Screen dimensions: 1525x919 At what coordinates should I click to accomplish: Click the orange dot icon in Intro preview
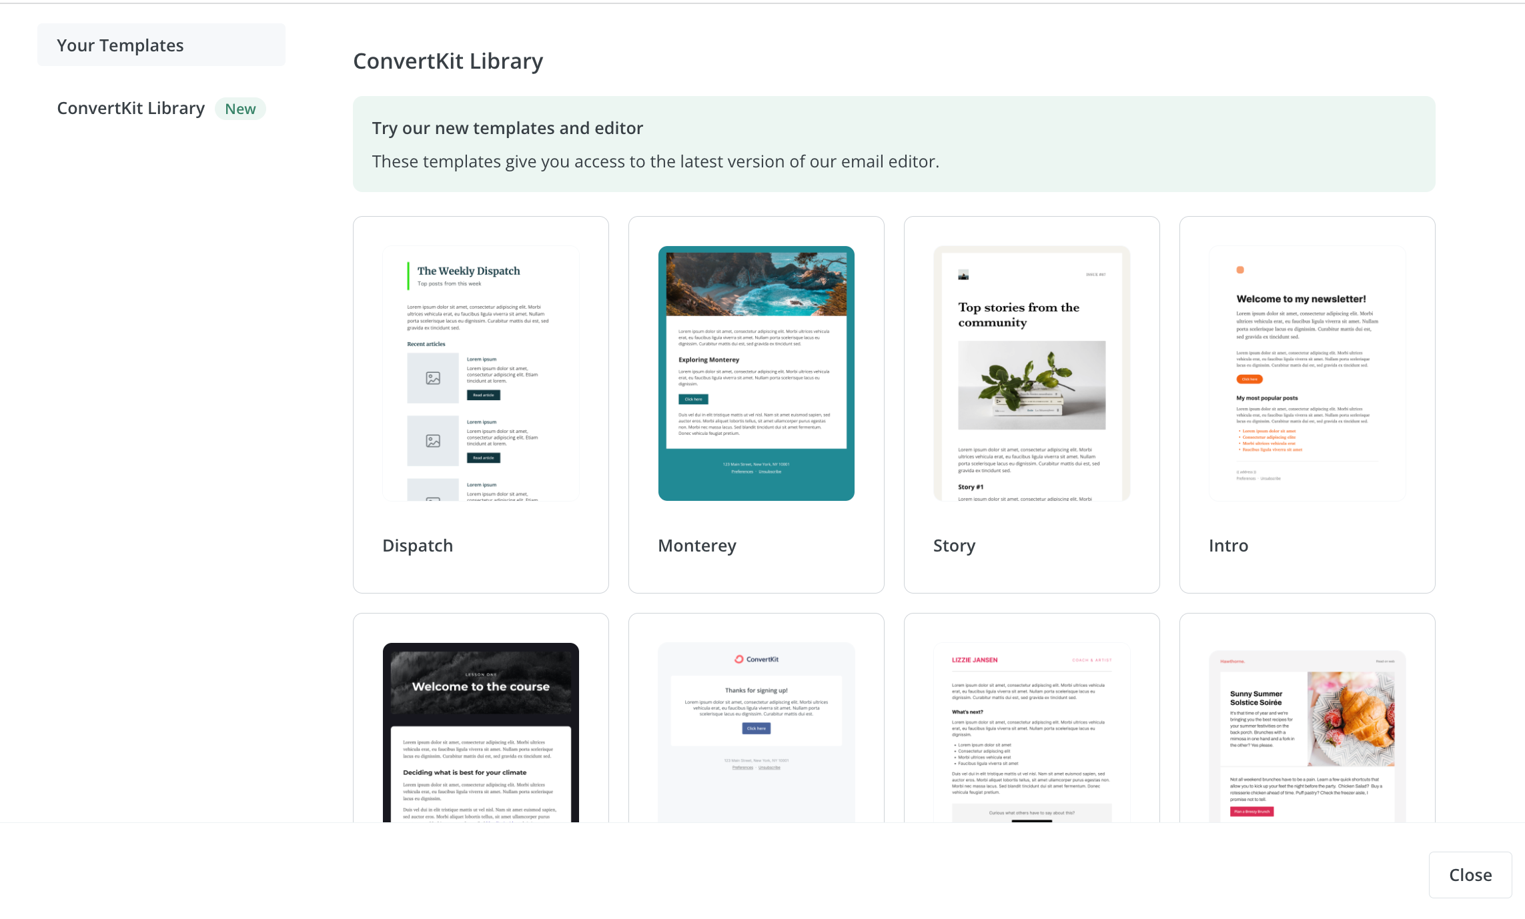coord(1240,270)
